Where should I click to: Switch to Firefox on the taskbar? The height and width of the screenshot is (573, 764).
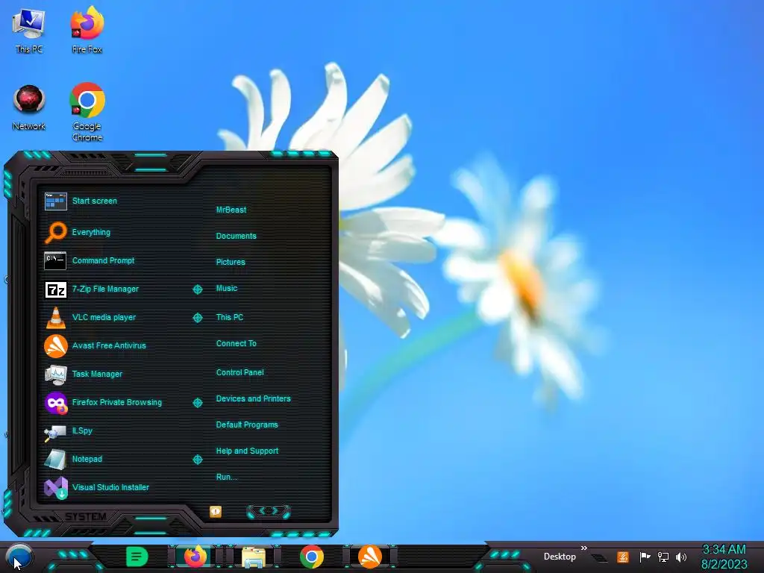(195, 557)
